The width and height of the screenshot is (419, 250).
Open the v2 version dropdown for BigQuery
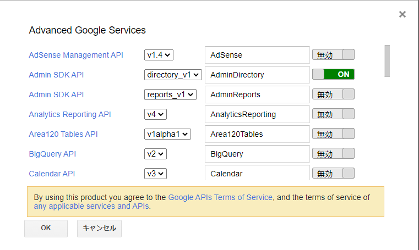click(155, 154)
